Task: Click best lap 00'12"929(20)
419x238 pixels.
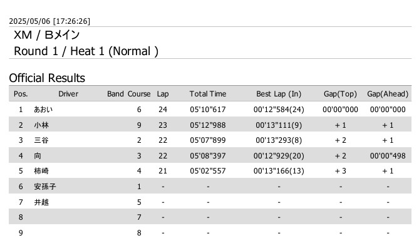Action: [279, 156]
